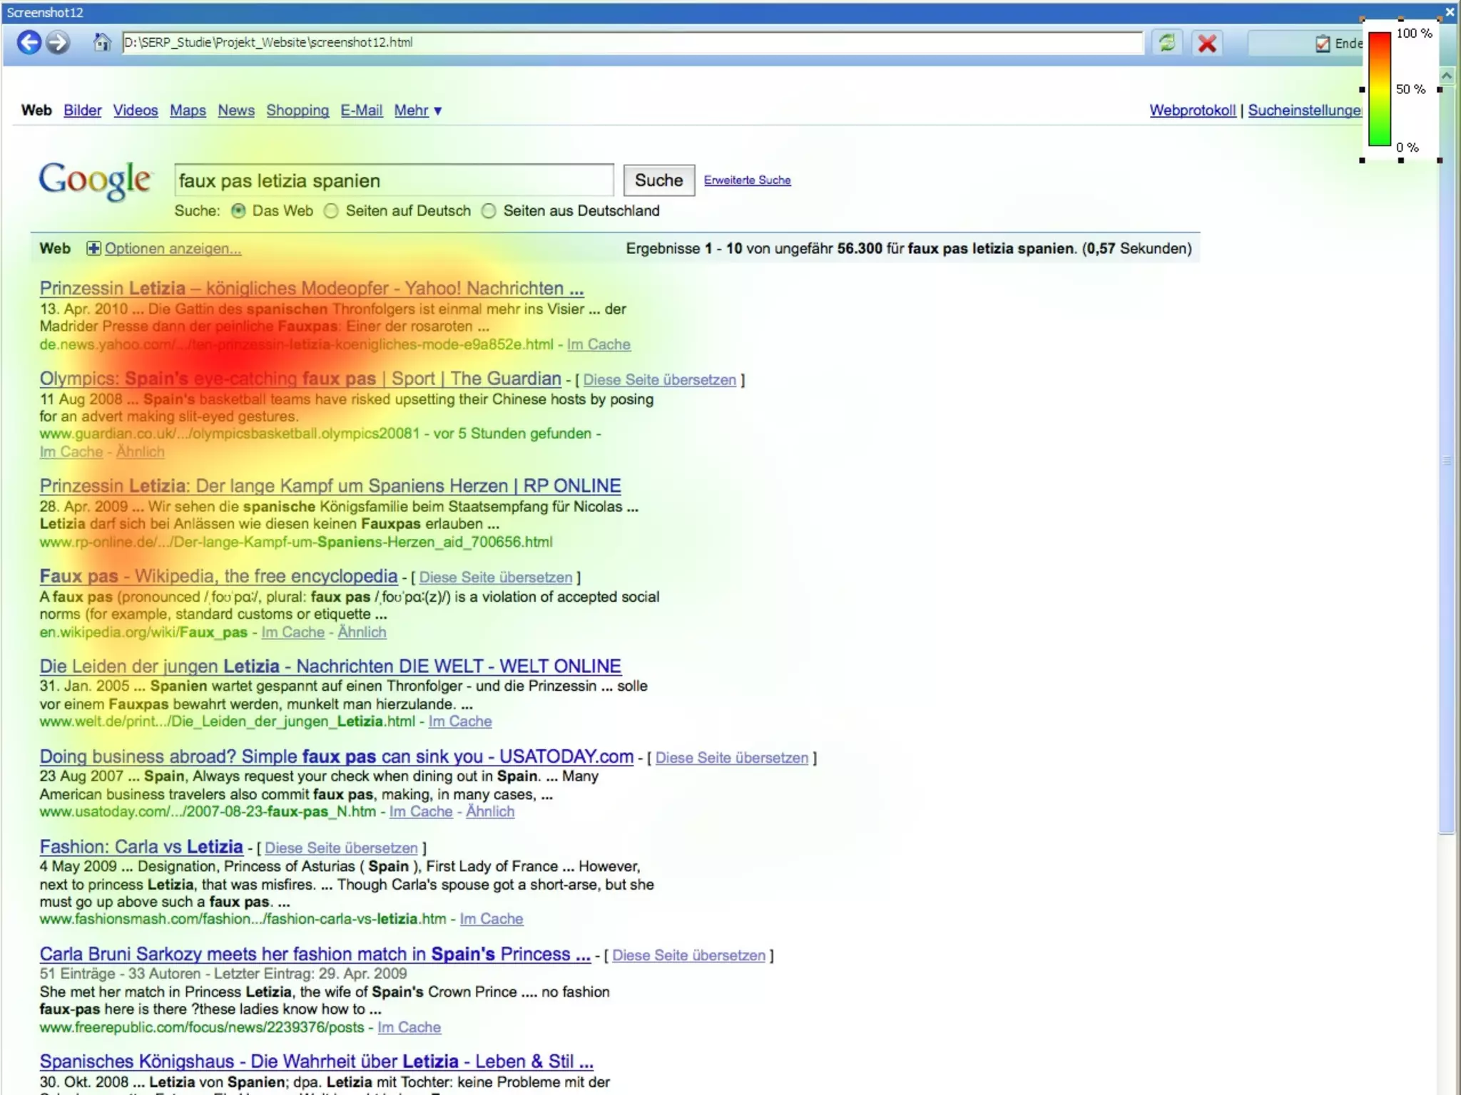This screenshot has width=1461, height=1095.
Task: Click the heatmap color scale legend
Action: point(1380,89)
